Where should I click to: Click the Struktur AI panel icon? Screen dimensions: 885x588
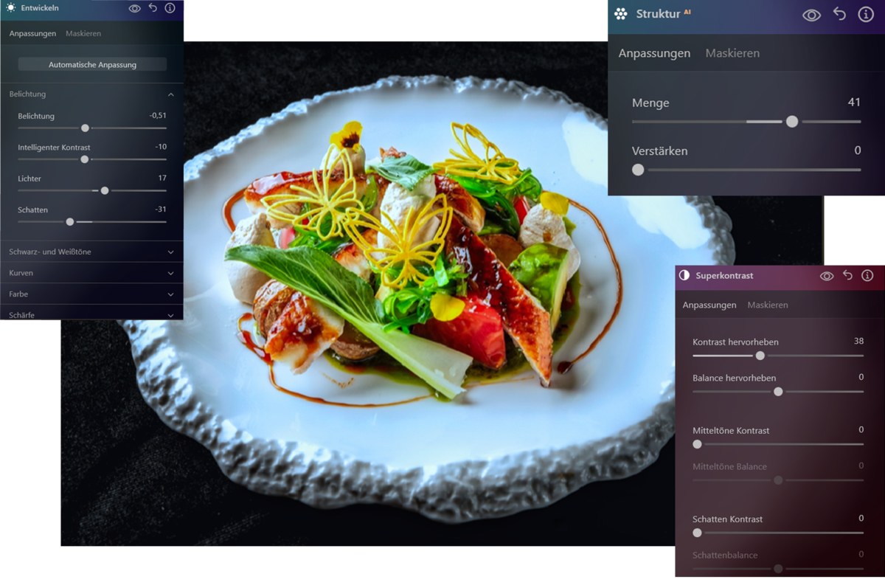[620, 14]
